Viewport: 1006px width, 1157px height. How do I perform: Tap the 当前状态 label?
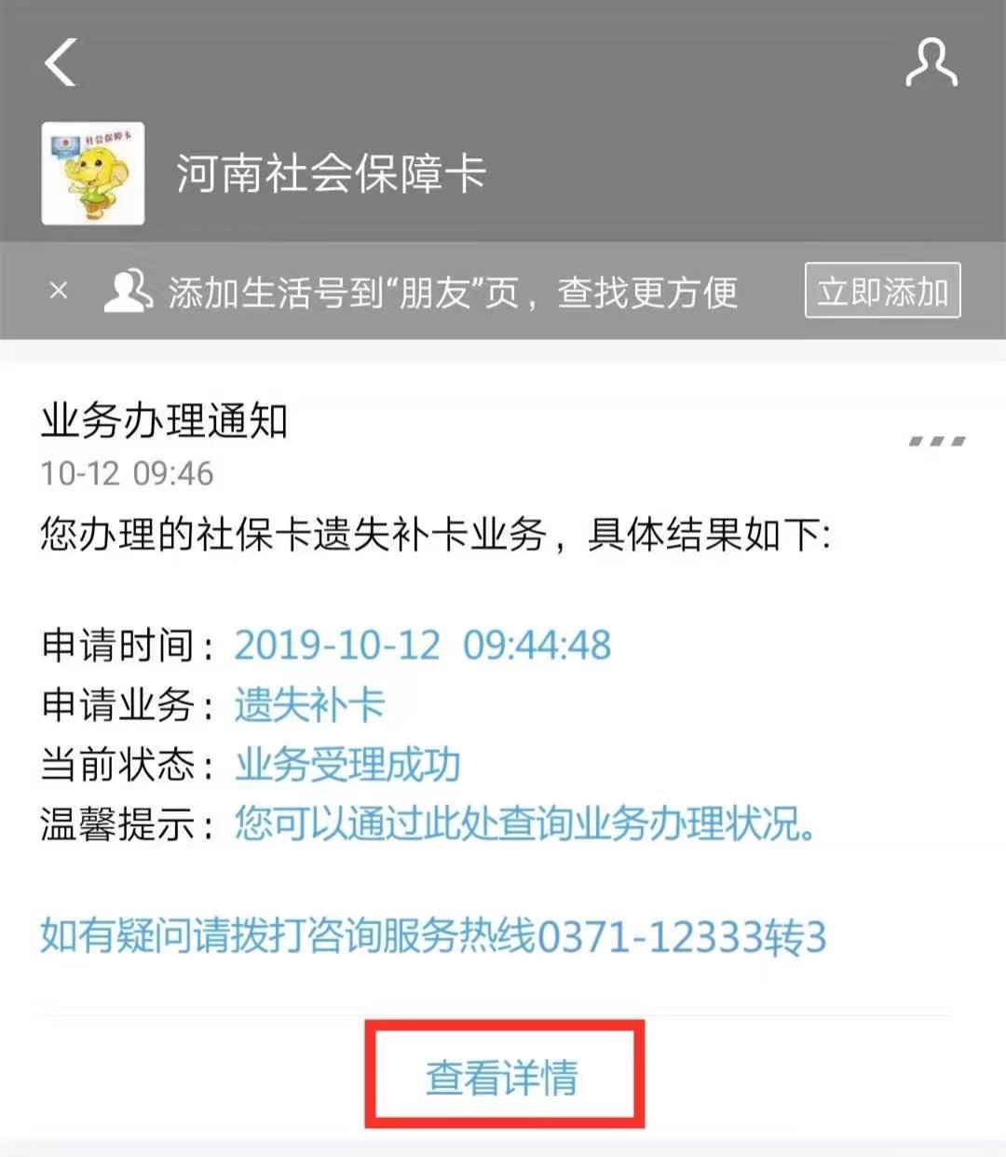click(x=117, y=764)
